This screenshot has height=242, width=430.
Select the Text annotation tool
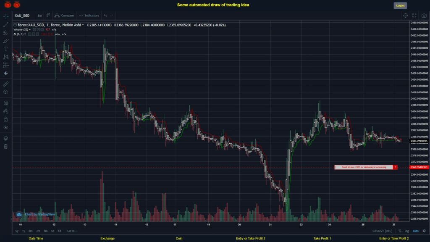click(x=6, y=49)
